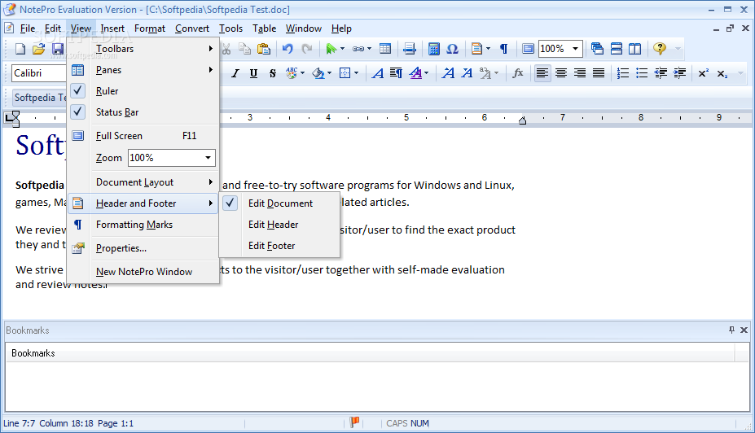Uncheck Ruler in View menu

coord(143,91)
